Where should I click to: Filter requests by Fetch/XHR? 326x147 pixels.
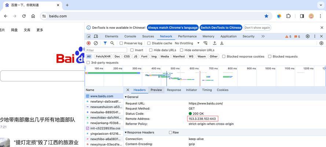[x=103, y=57]
